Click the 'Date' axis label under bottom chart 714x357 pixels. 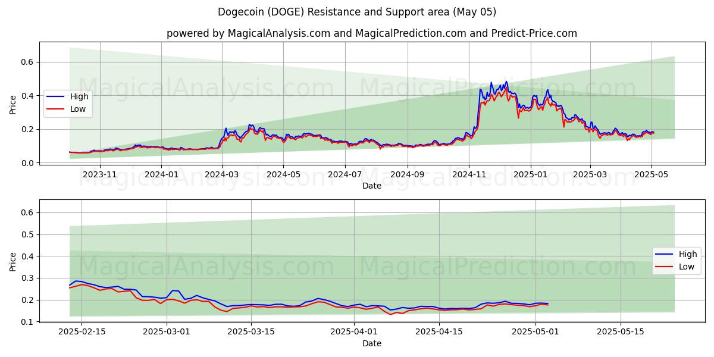pyautogui.click(x=372, y=343)
